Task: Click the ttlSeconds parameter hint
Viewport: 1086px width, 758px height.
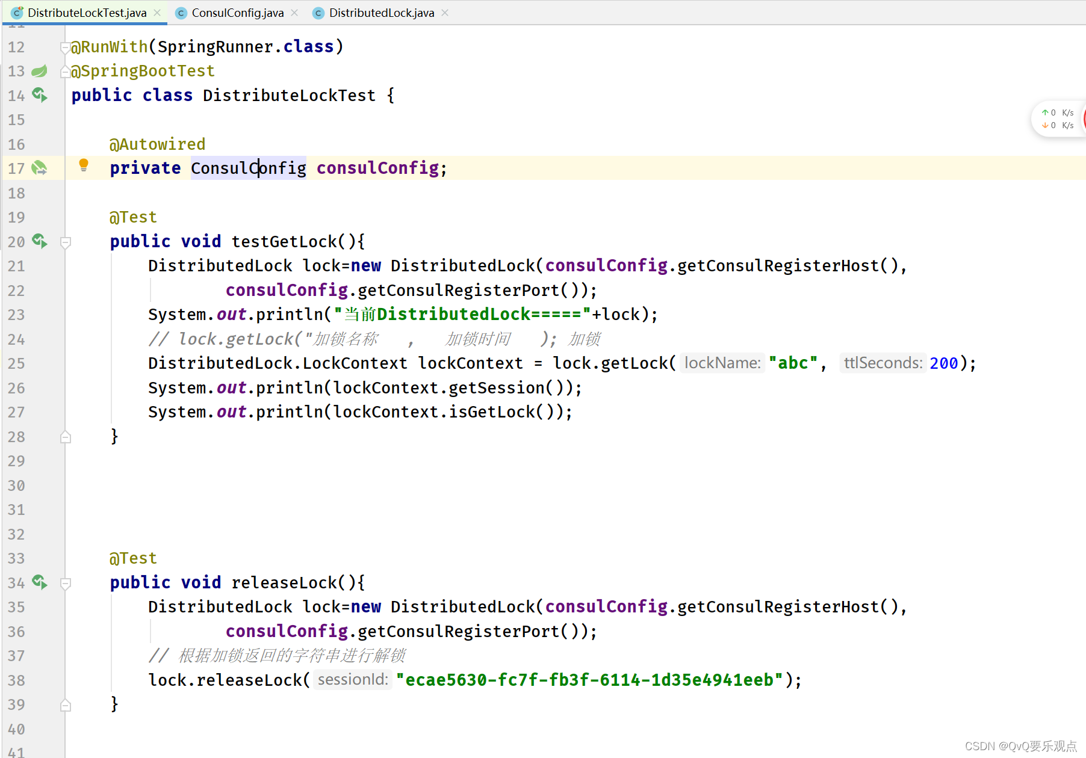Action: point(883,363)
